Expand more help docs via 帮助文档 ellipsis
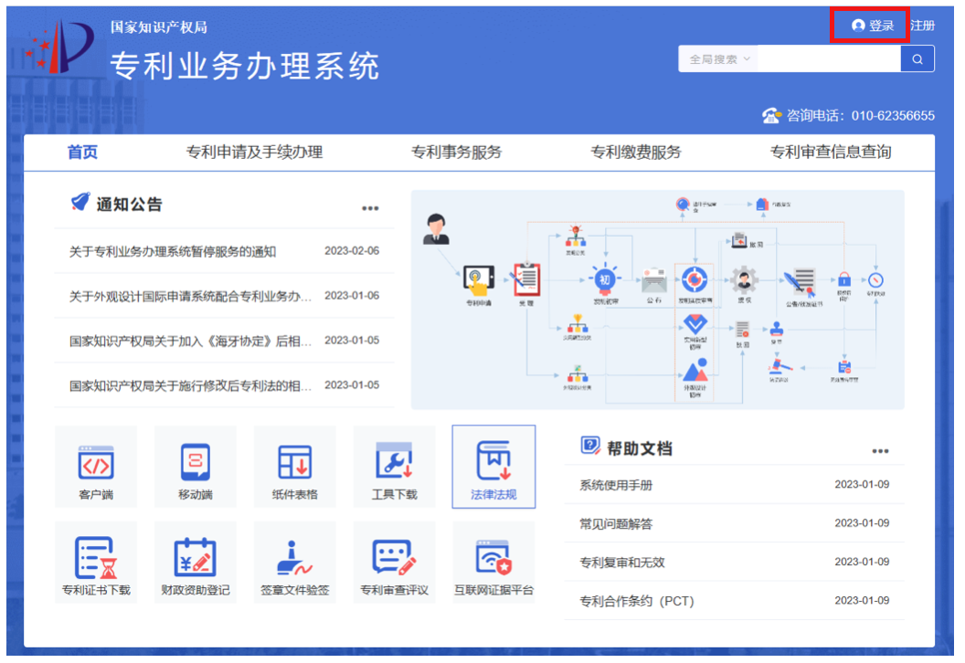965x663 pixels. [880, 449]
